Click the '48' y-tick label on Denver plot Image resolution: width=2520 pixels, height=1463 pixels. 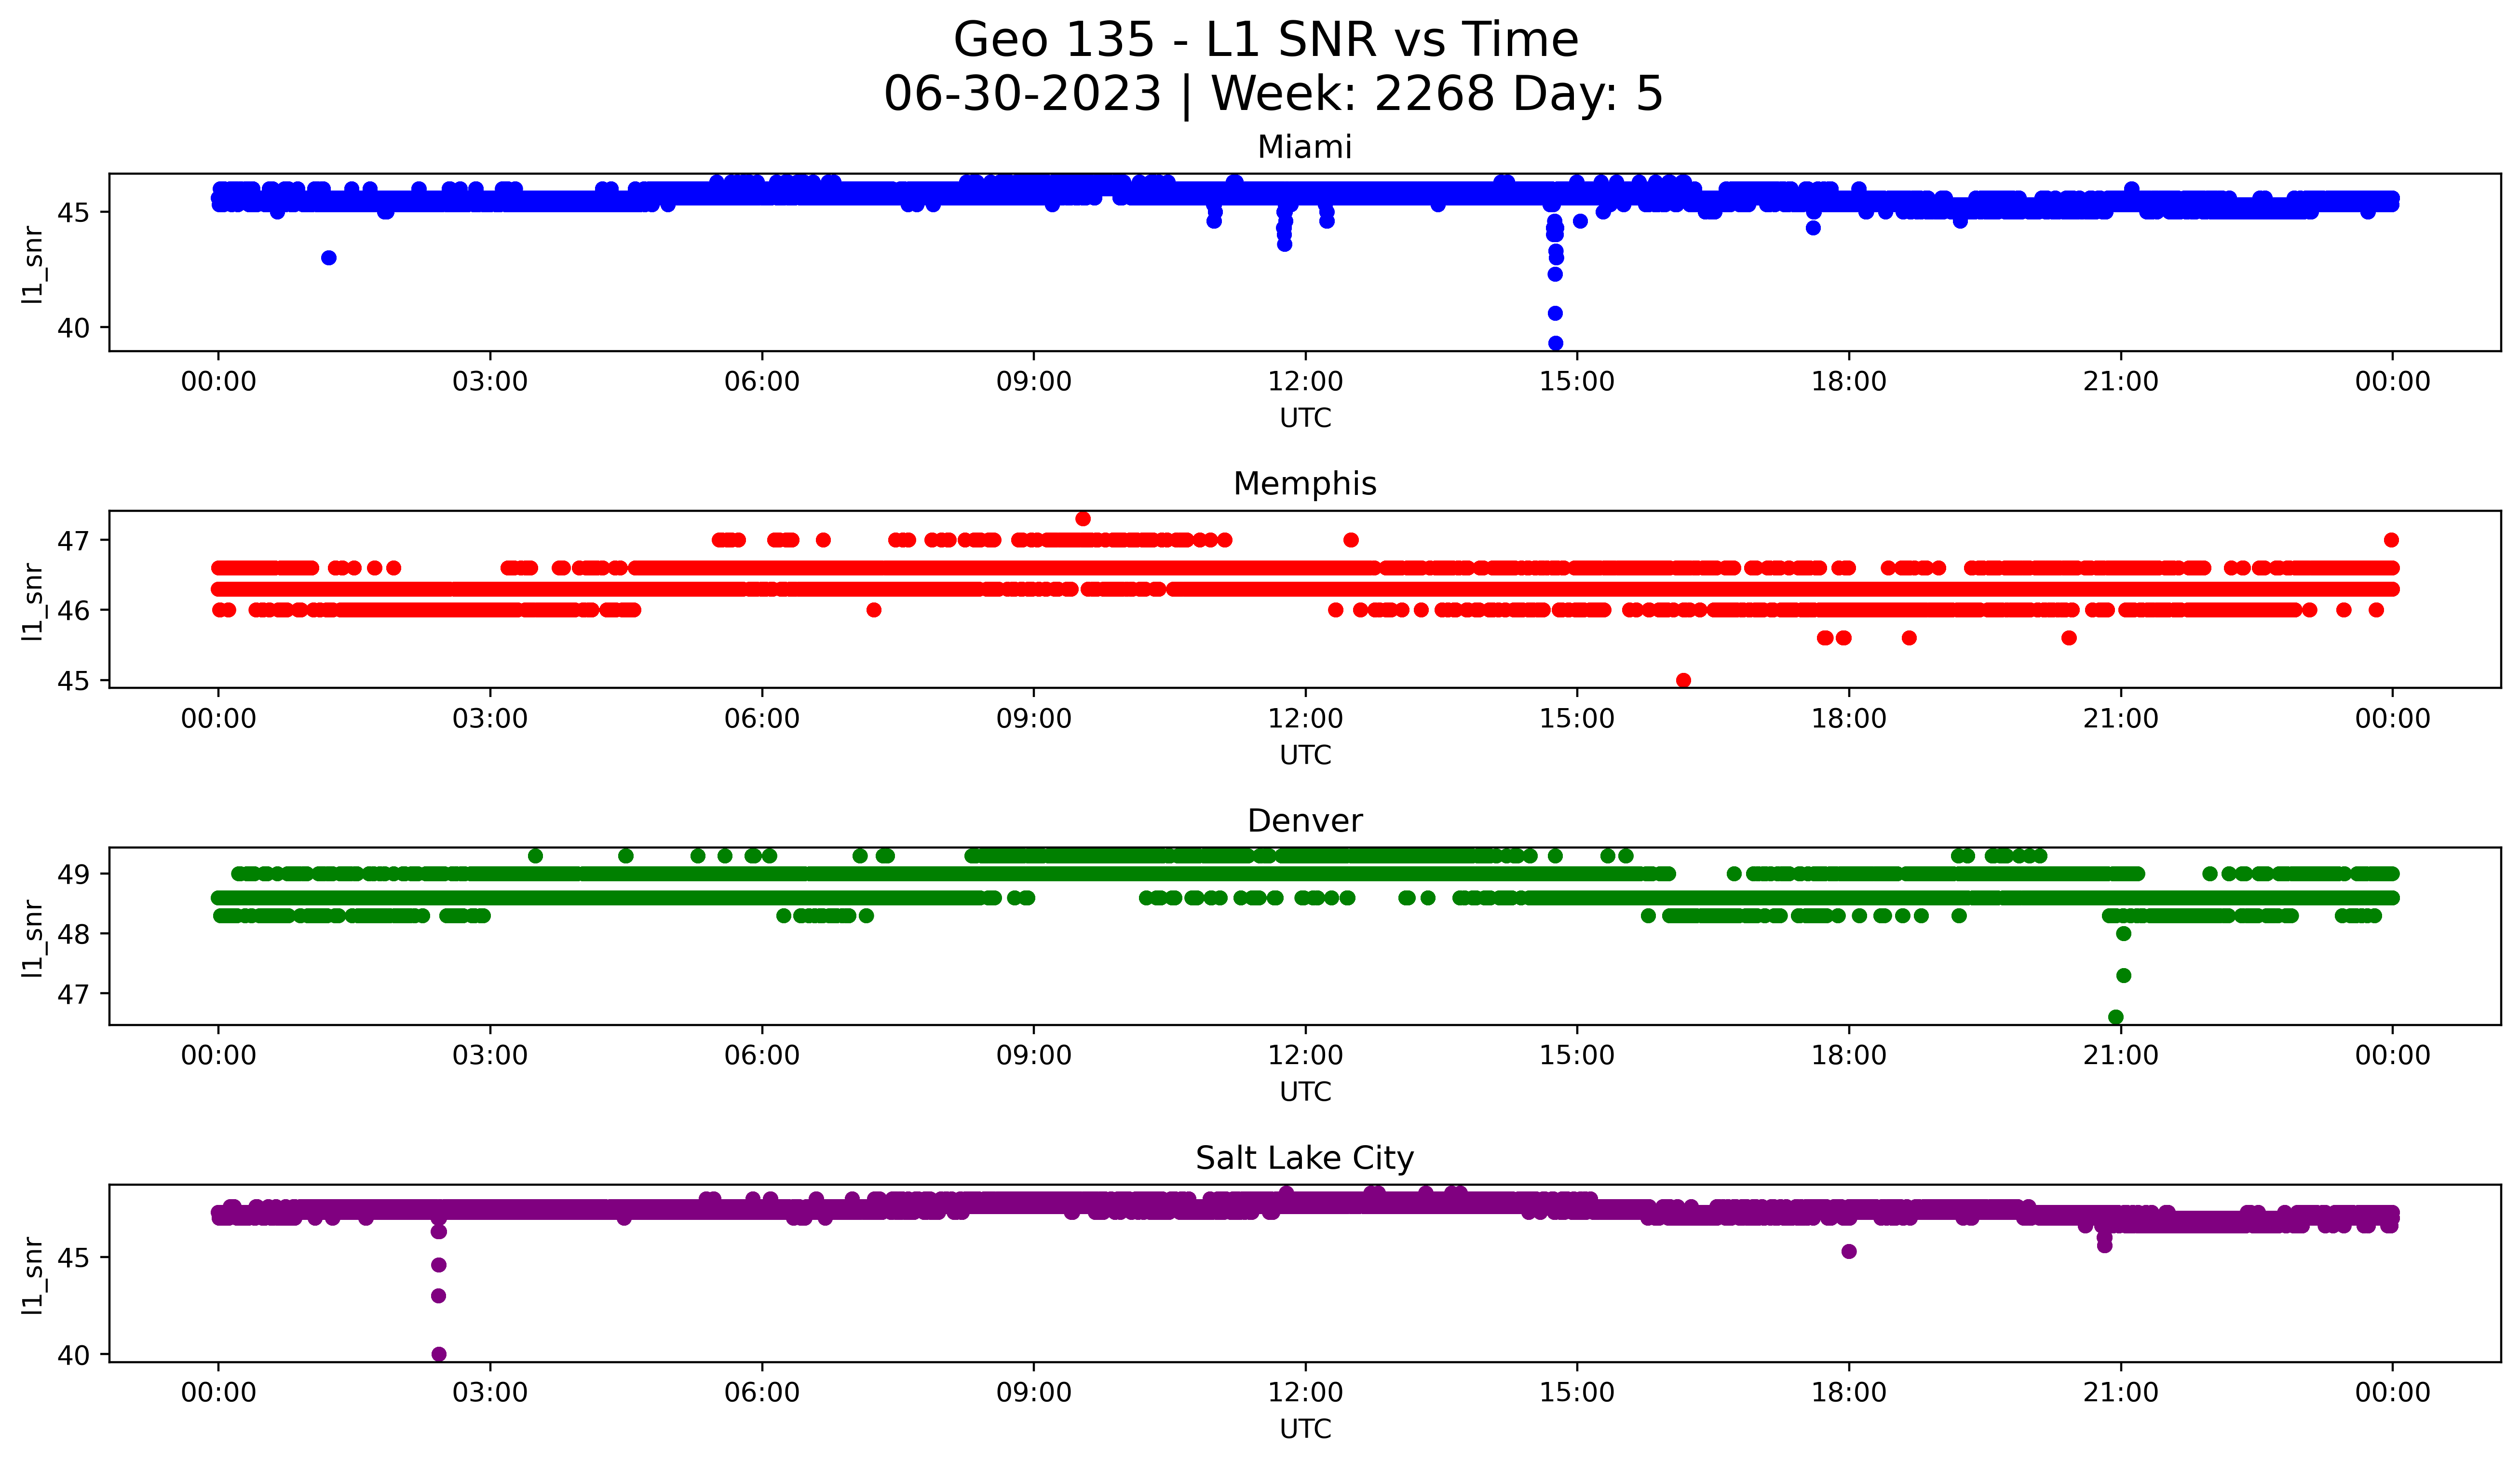tap(74, 935)
